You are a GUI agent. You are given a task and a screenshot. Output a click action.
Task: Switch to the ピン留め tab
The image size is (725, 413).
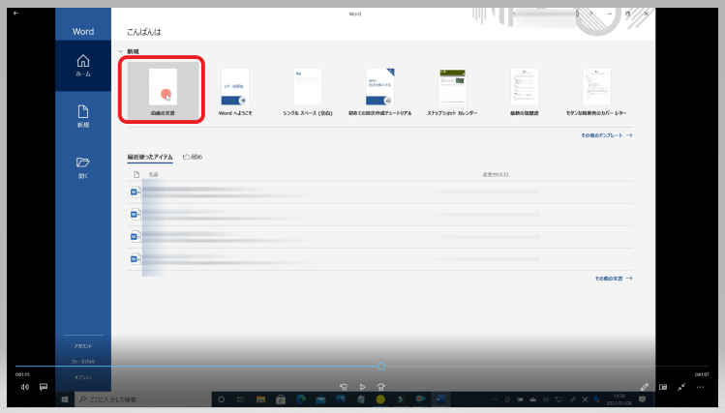pyautogui.click(x=193, y=156)
